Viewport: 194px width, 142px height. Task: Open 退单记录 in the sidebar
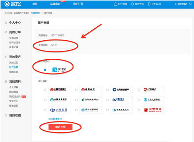[14, 47]
